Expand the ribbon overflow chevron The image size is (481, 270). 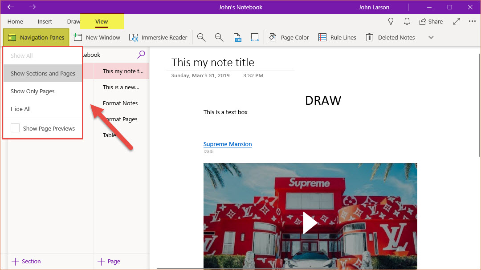pyautogui.click(x=431, y=38)
